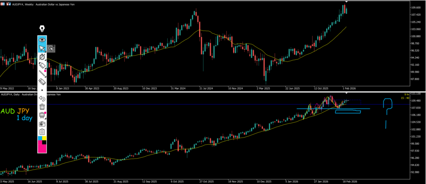The width and height of the screenshot is (426, 184).
Task: Click date '6 Oct 2025' on Daily axis
Action: pyautogui.click(x=177, y=182)
